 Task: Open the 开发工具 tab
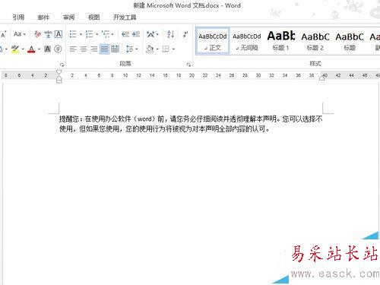[x=125, y=17]
